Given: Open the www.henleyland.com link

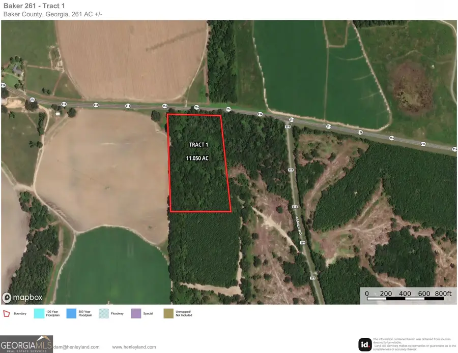Looking at the screenshot, I should click(x=134, y=347).
